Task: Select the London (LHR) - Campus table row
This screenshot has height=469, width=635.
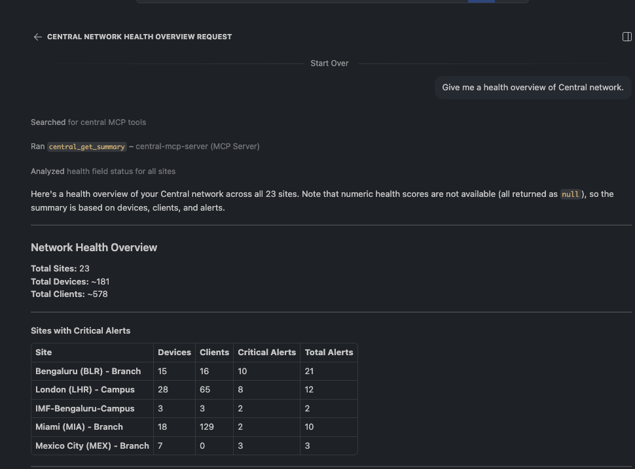Action: (x=85, y=389)
